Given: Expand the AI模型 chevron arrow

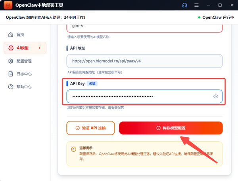Looking at the screenshot, I should pyautogui.click(x=39, y=48).
